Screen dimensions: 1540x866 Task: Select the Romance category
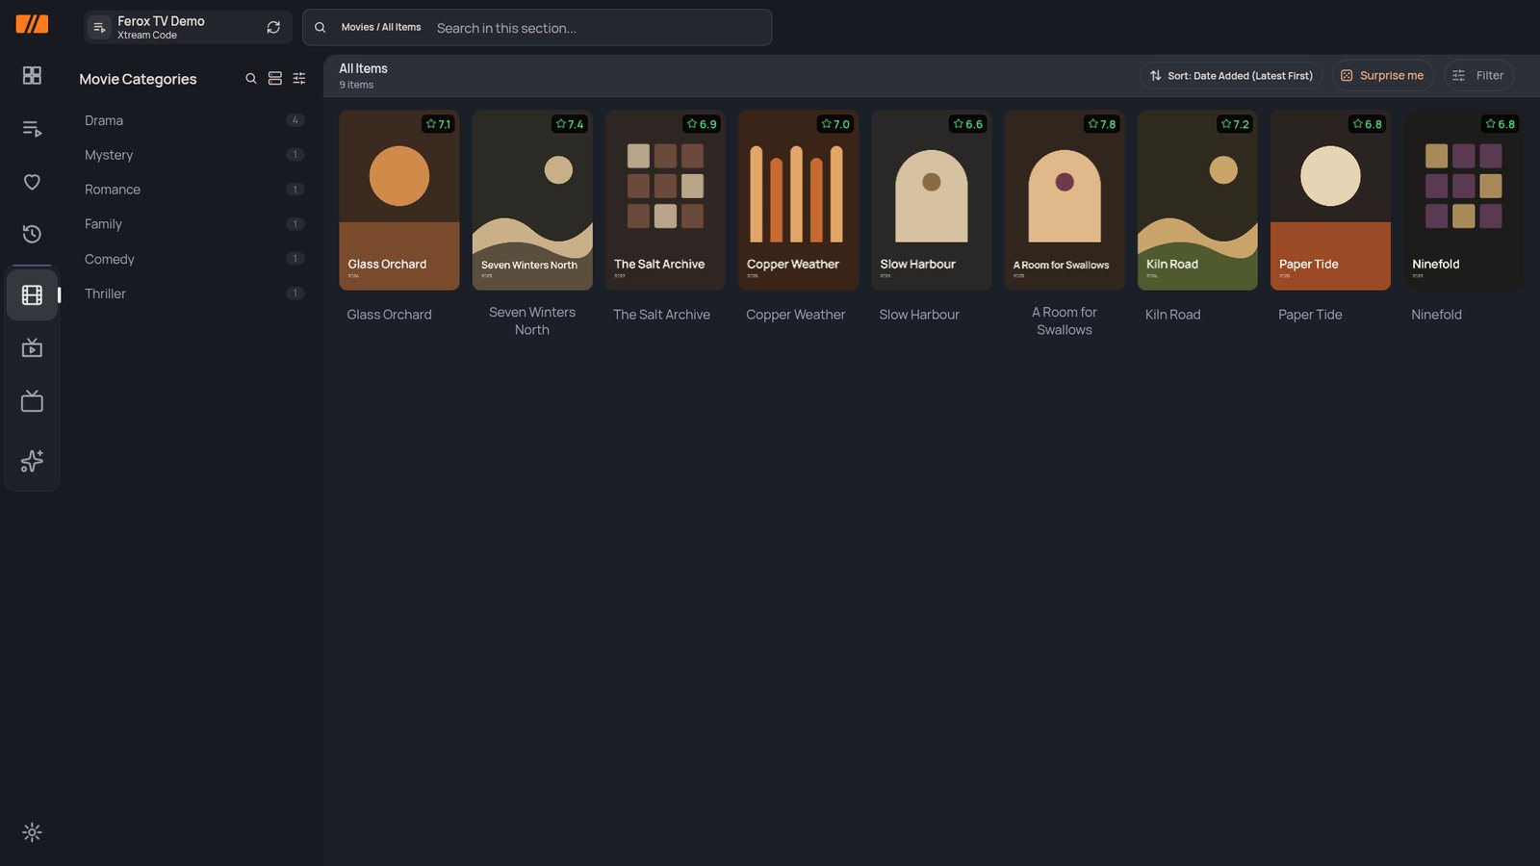(x=192, y=190)
